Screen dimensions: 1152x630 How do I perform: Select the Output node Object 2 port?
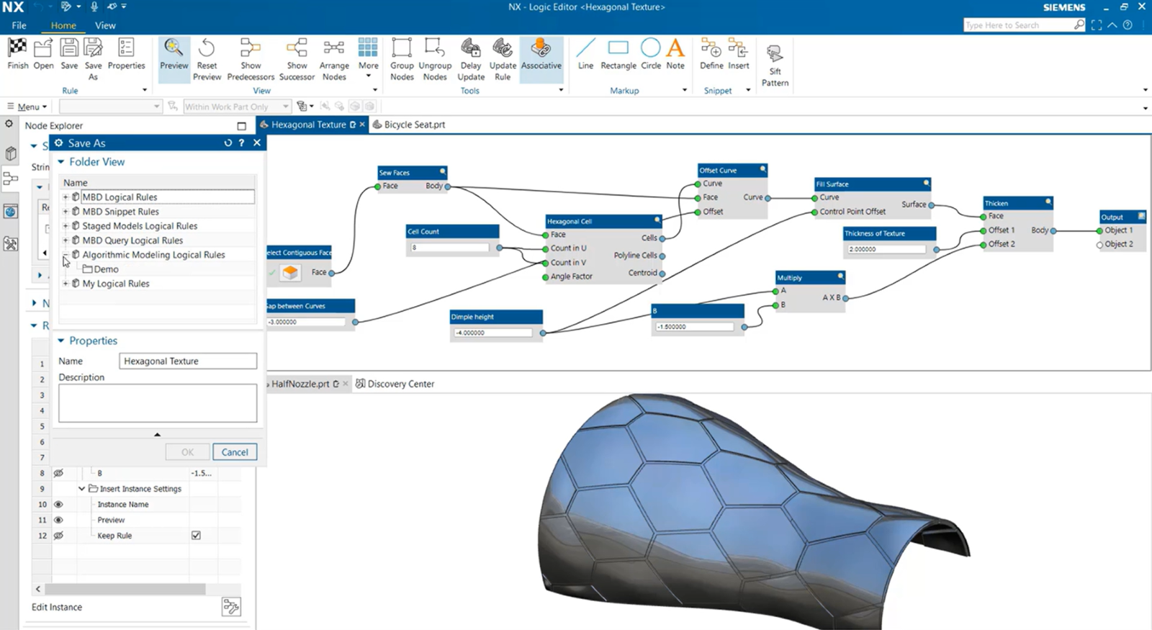coord(1099,244)
